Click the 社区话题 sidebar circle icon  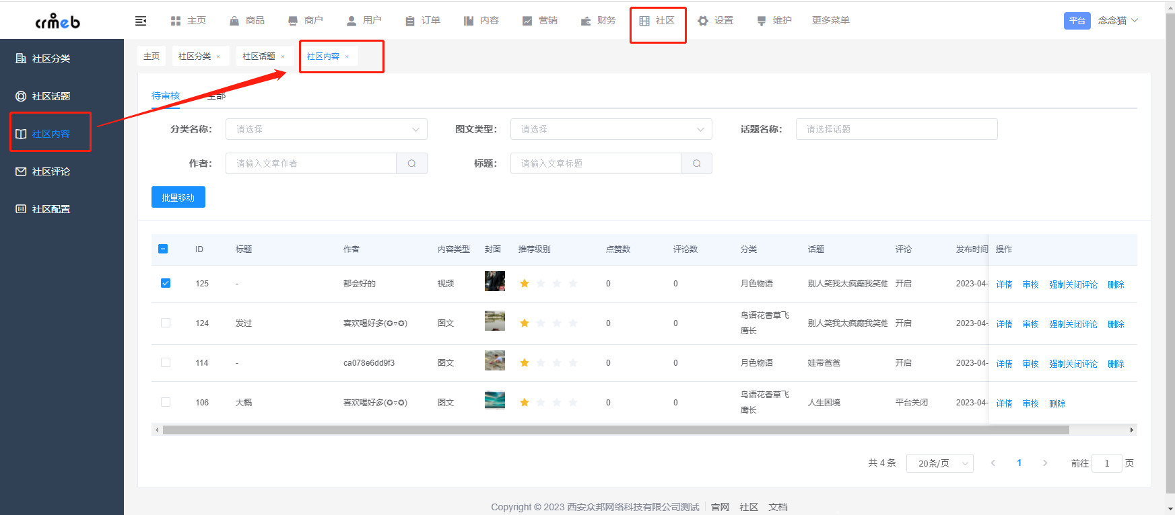pos(21,96)
